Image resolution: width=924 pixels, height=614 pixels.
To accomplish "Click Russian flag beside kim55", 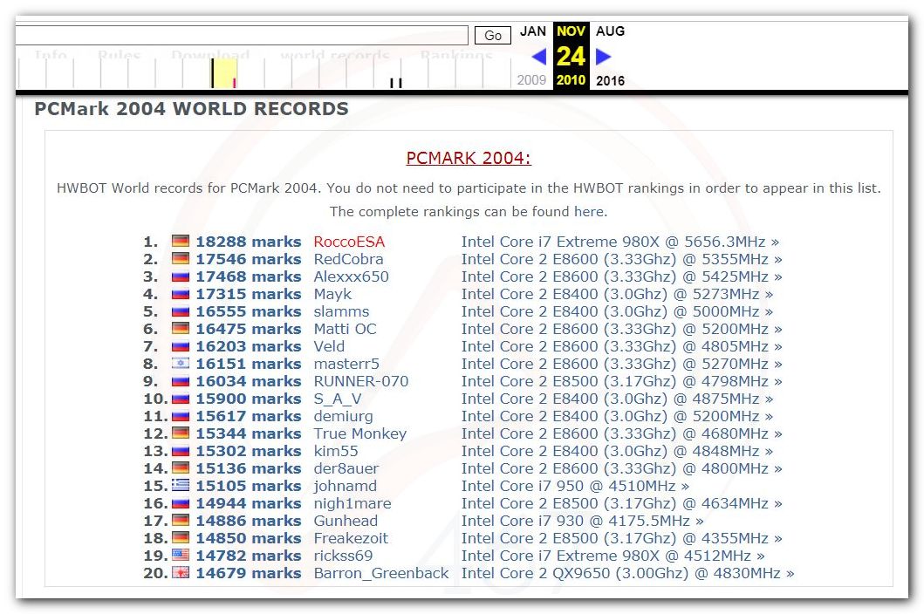I will point(181,450).
